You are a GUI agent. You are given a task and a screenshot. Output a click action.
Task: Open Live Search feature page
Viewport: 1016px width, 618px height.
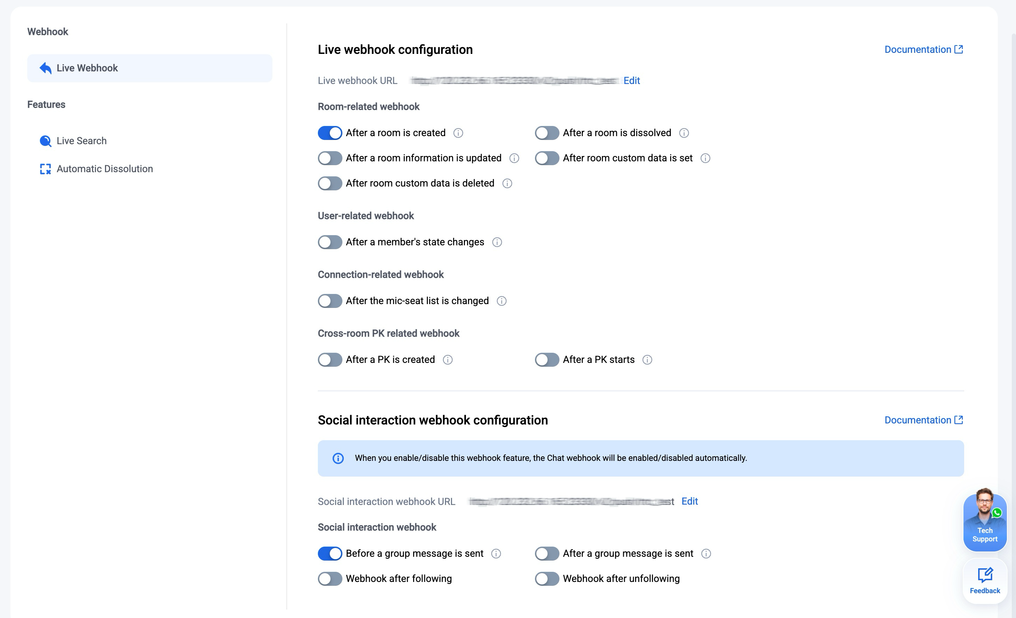click(x=81, y=141)
